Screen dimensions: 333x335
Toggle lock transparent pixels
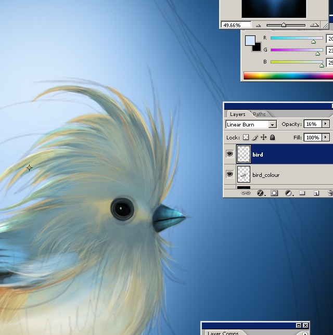[246, 137]
